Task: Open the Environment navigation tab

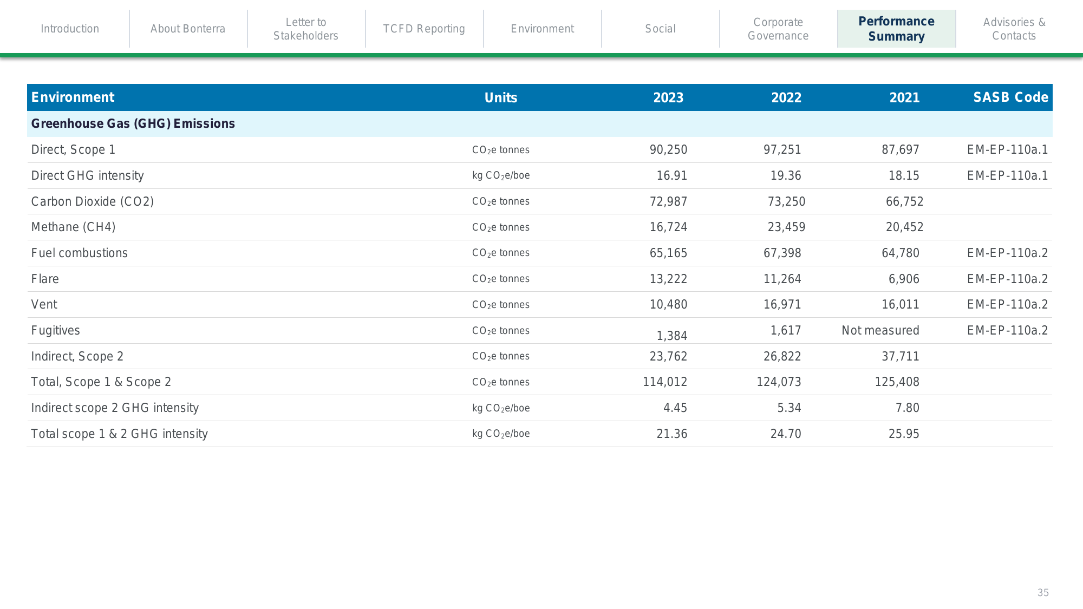Action: 543,29
